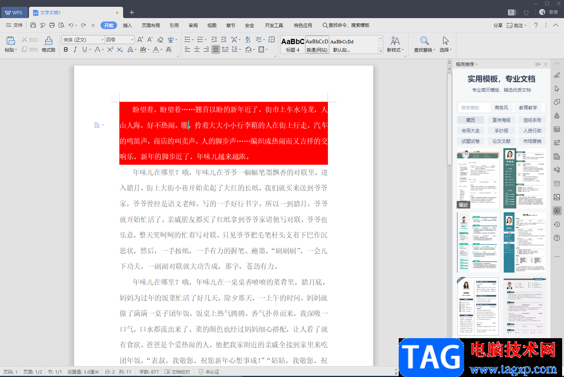Click the text highlight color button
Screen dimensions: 564x377
coord(143,49)
